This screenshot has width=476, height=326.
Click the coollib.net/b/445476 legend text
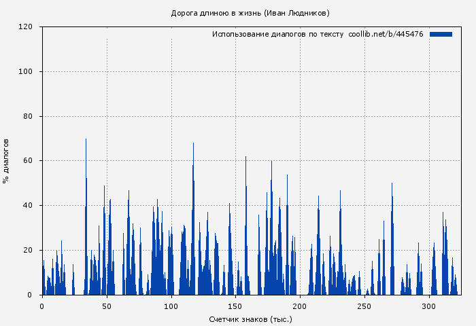pyautogui.click(x=386, y=34)
